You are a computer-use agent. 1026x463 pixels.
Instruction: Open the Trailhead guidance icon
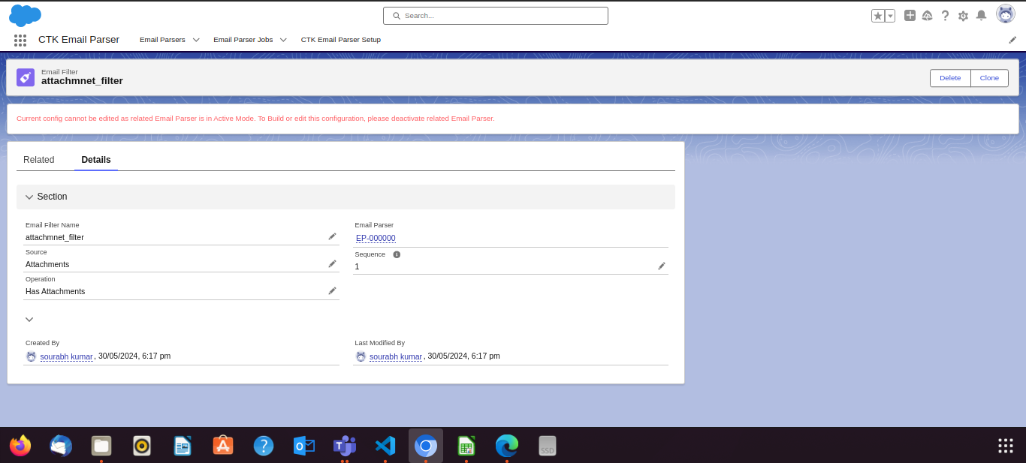928,16
